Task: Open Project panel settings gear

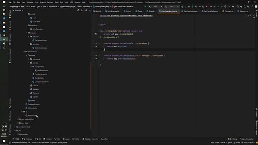Action: (86, 10)
